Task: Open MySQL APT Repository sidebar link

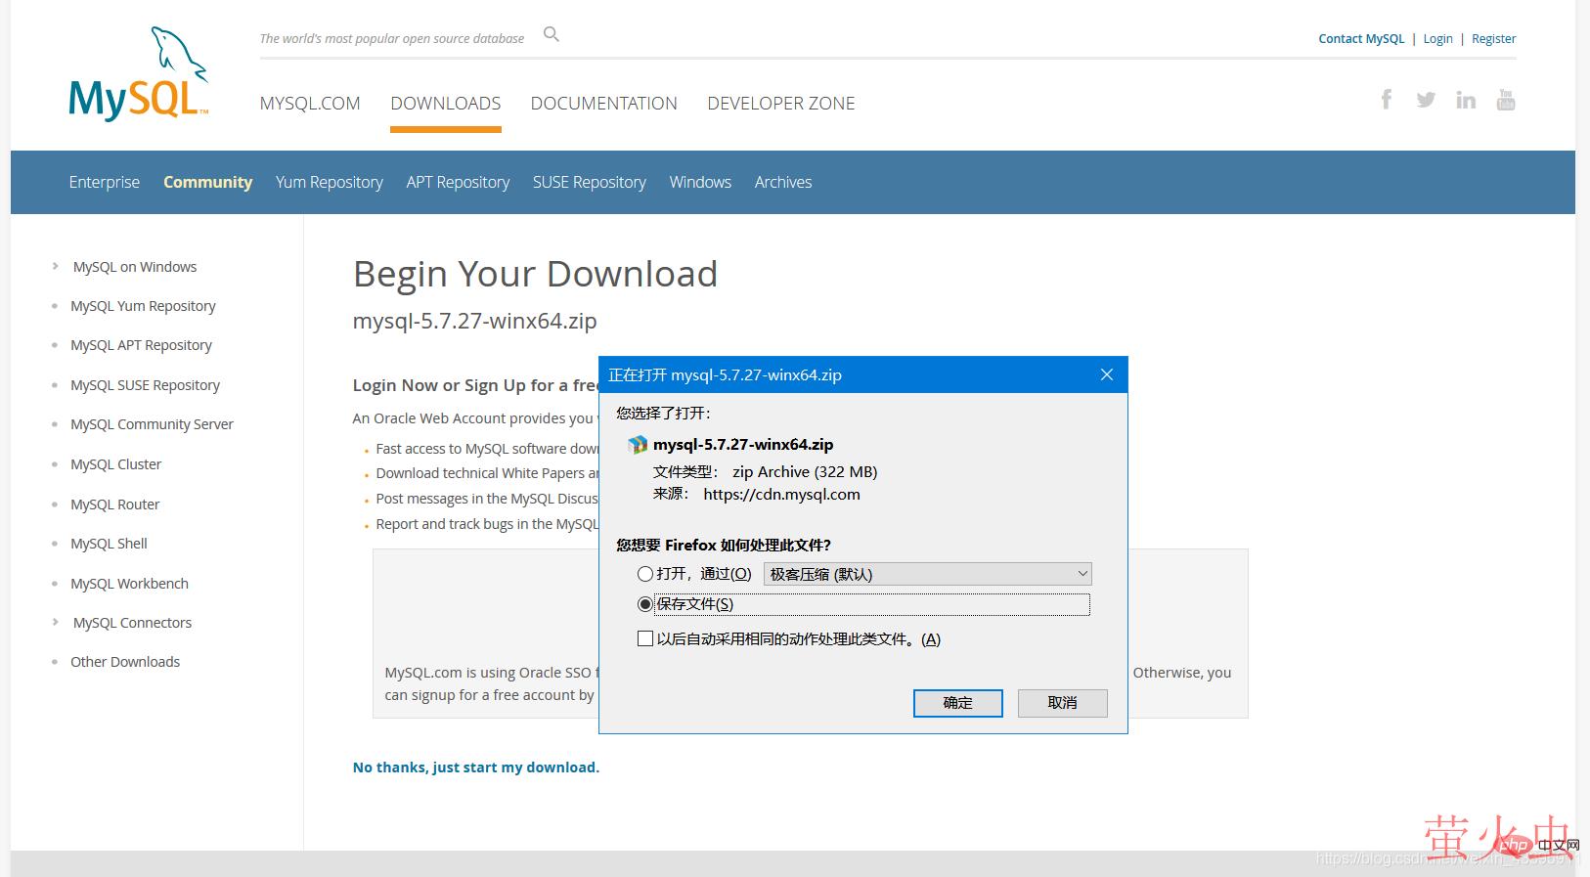Action: [141, 345]
